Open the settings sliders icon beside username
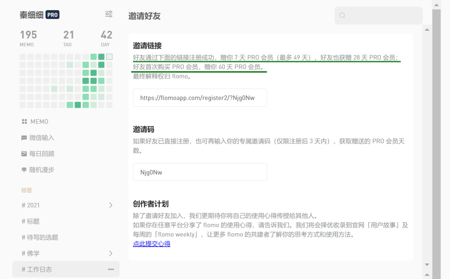Image resolution: width=450 pixels, height=279 pixels. [109, 14]
